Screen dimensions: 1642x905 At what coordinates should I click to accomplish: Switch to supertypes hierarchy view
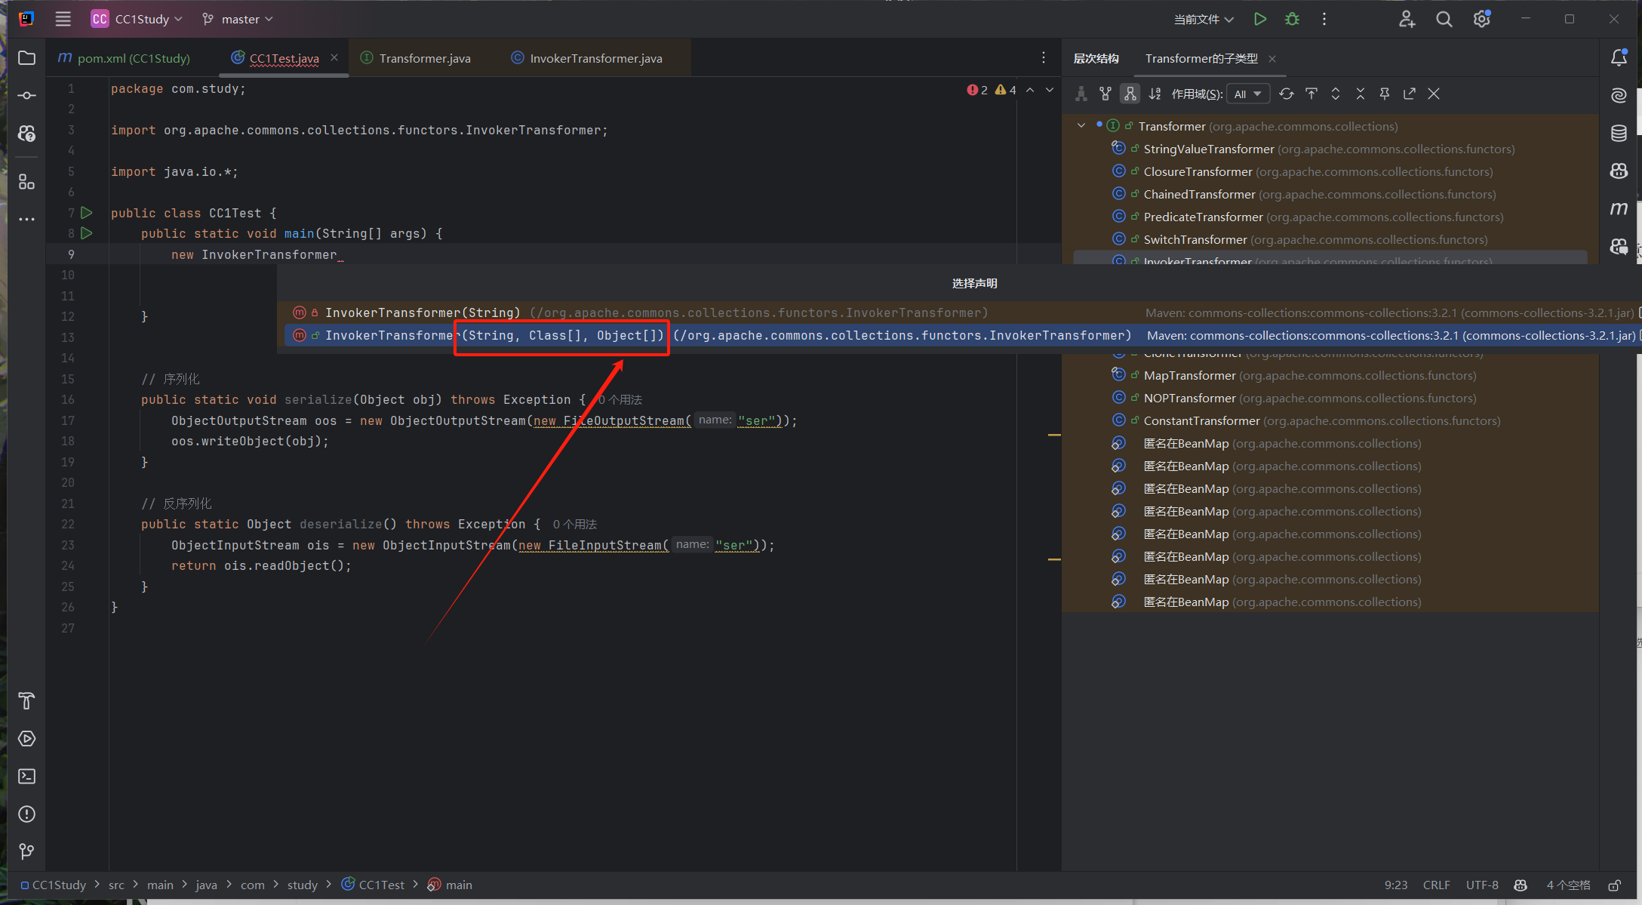(1105, 94)
